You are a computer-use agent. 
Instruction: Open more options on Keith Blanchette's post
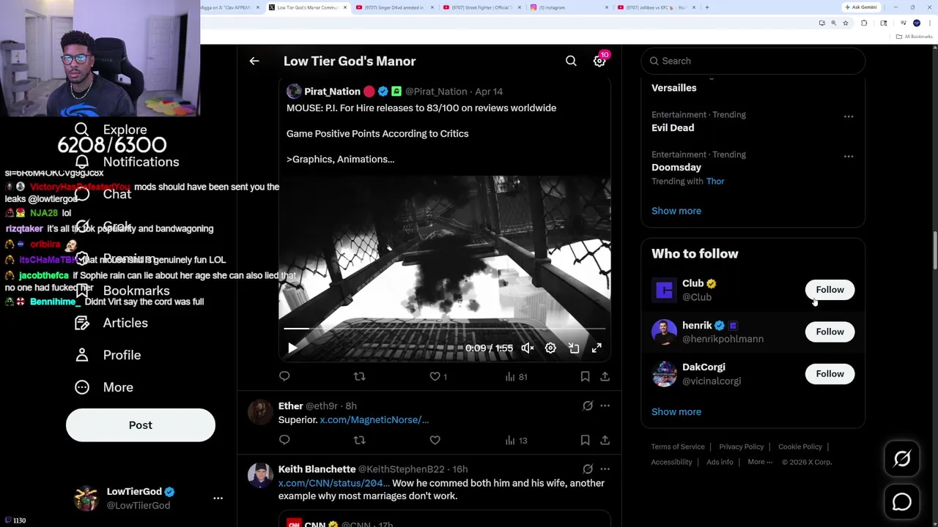click(605, 469)
